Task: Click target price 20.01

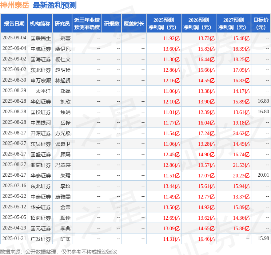Action: 263,175
